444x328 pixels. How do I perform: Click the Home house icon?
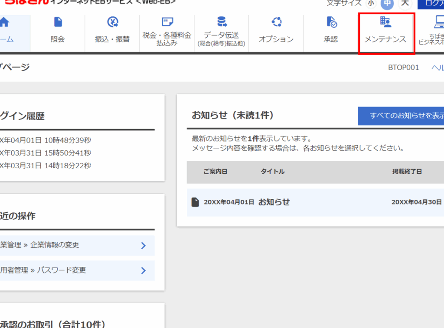click(4, 23)
